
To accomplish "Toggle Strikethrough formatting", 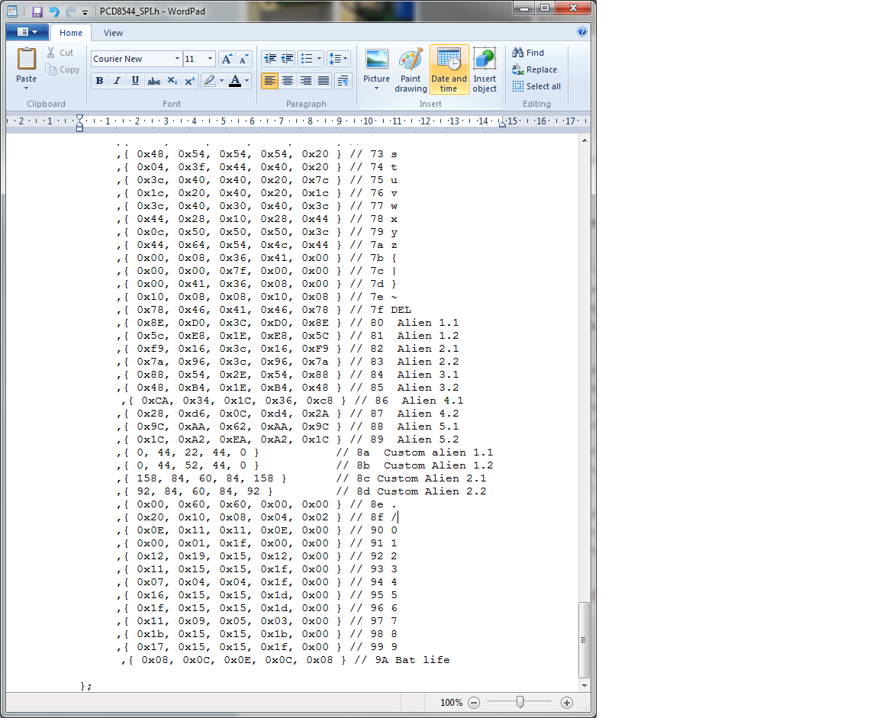I will click(153, 81).
